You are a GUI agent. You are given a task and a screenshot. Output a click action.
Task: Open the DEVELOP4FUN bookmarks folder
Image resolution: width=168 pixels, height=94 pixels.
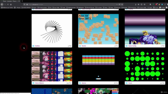pos(26,8)
